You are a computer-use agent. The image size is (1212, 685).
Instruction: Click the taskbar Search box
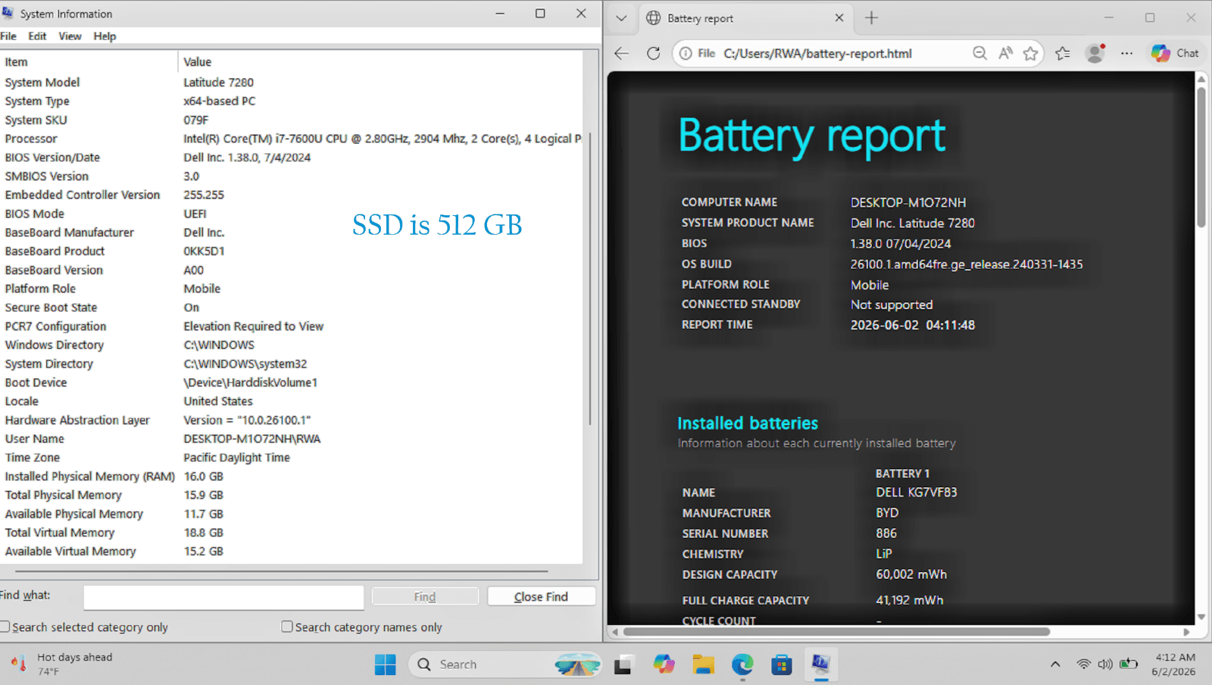click(505, 665)
